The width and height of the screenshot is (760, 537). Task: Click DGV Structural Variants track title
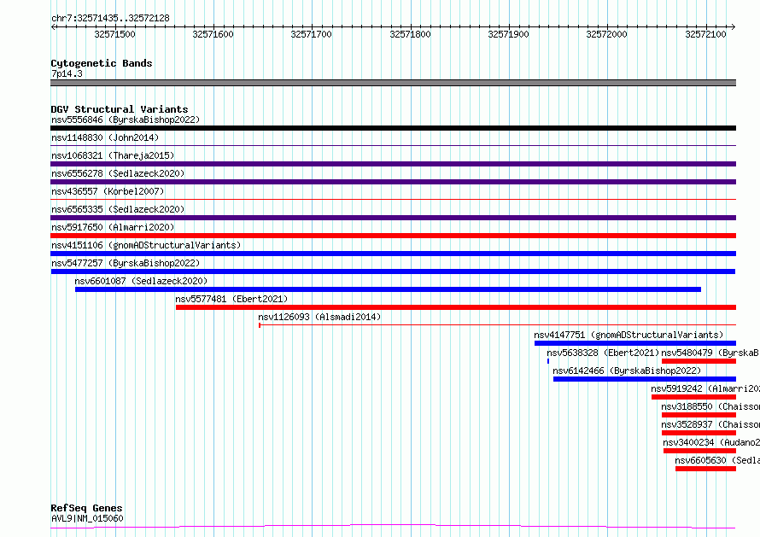[x=120, y=109]
